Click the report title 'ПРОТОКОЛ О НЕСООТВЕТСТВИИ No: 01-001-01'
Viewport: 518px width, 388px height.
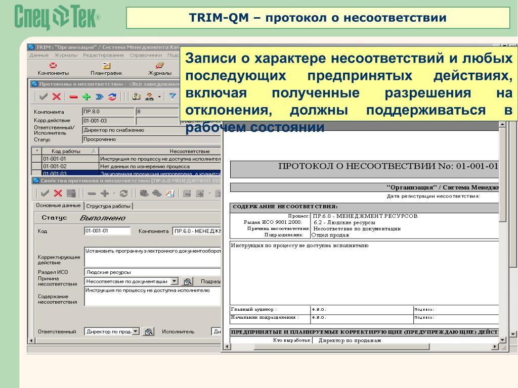click(388, 166)
